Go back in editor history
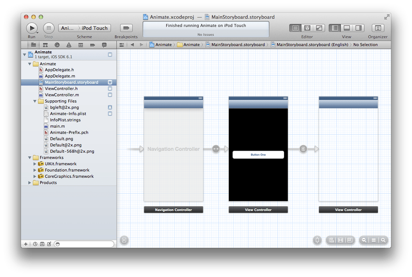Image resolution: width=412 pixels, height=277 pixels. pos(132,45)
